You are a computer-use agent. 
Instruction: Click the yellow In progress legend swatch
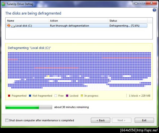[82, 96]
